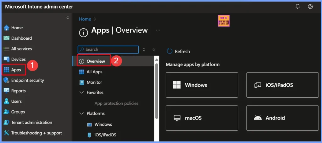The image size is (322, 143).
Task: Click the iOS/iPadOS devices icon on card
Action: click(258, 85)
